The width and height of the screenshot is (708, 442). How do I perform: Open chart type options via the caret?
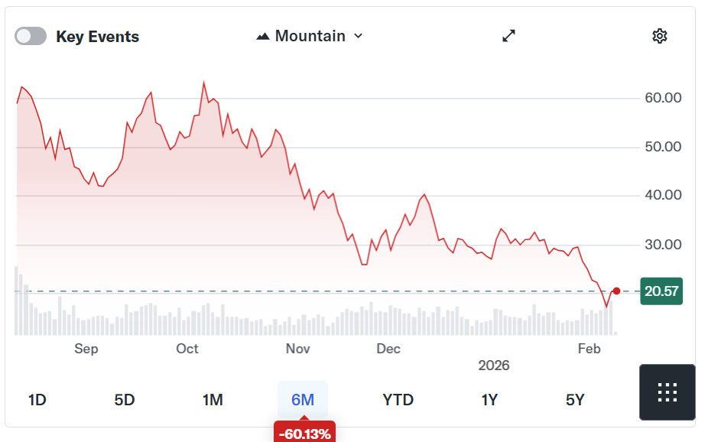point(357,36)
